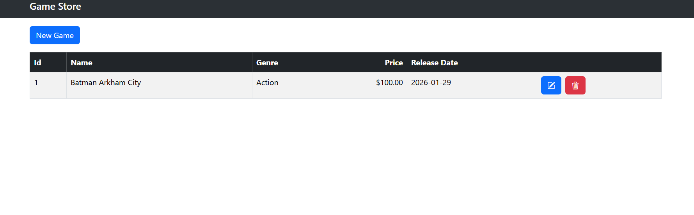Click the Id column header

(x=37, y=63)
